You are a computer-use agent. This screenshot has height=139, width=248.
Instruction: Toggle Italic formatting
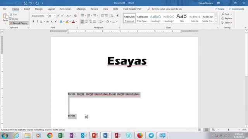coord(37,22)
